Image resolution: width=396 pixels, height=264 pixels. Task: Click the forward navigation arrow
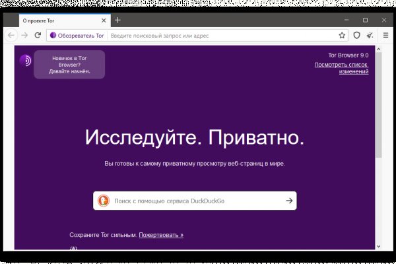[x=24, y=35]
